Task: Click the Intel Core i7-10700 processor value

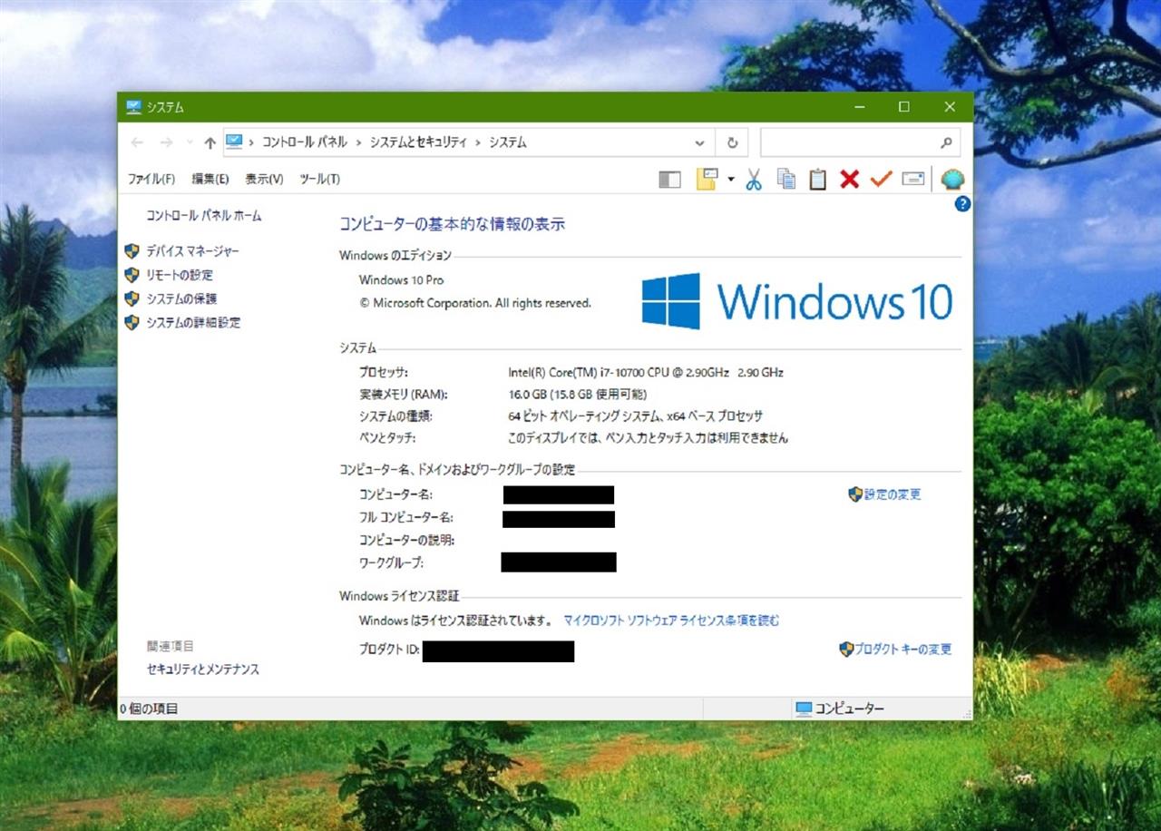Action: point(646,372)
